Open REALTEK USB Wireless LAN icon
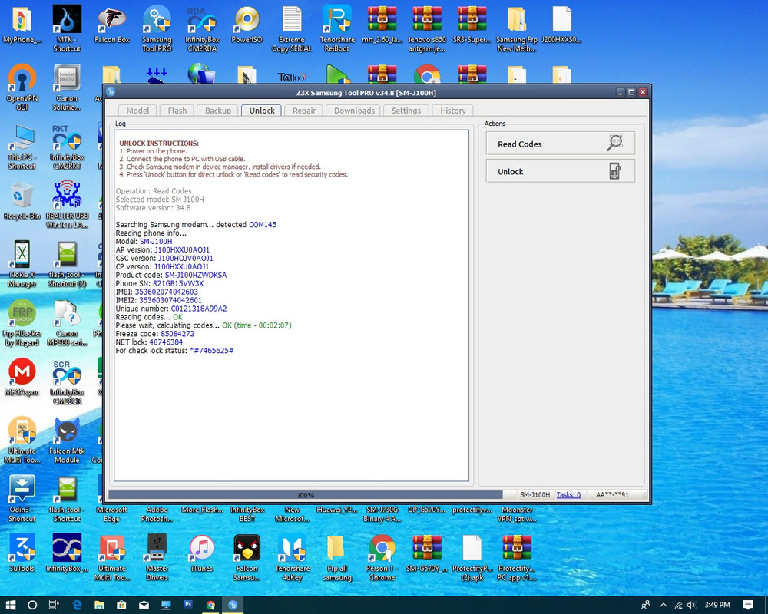768x614 pixels. (x=67, y=204)
